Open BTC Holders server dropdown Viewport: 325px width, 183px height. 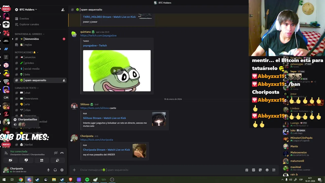click(26, 10)
